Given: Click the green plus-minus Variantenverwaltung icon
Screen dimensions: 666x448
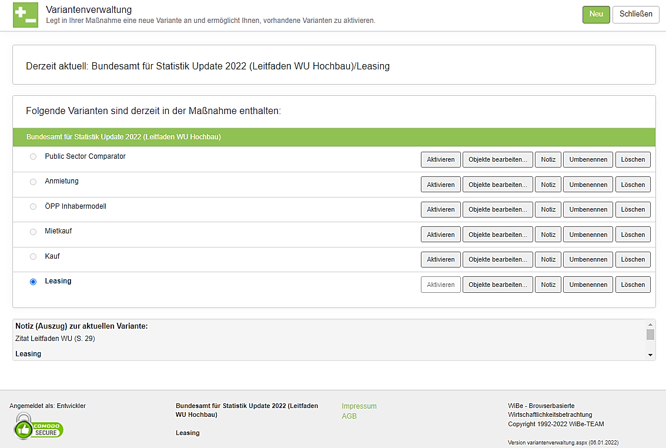Looking at the screenshot, I should click(25, 15).
